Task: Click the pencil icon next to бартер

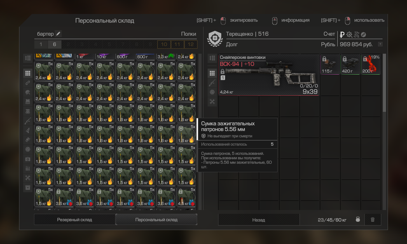Action: click(x=58, y=34)
